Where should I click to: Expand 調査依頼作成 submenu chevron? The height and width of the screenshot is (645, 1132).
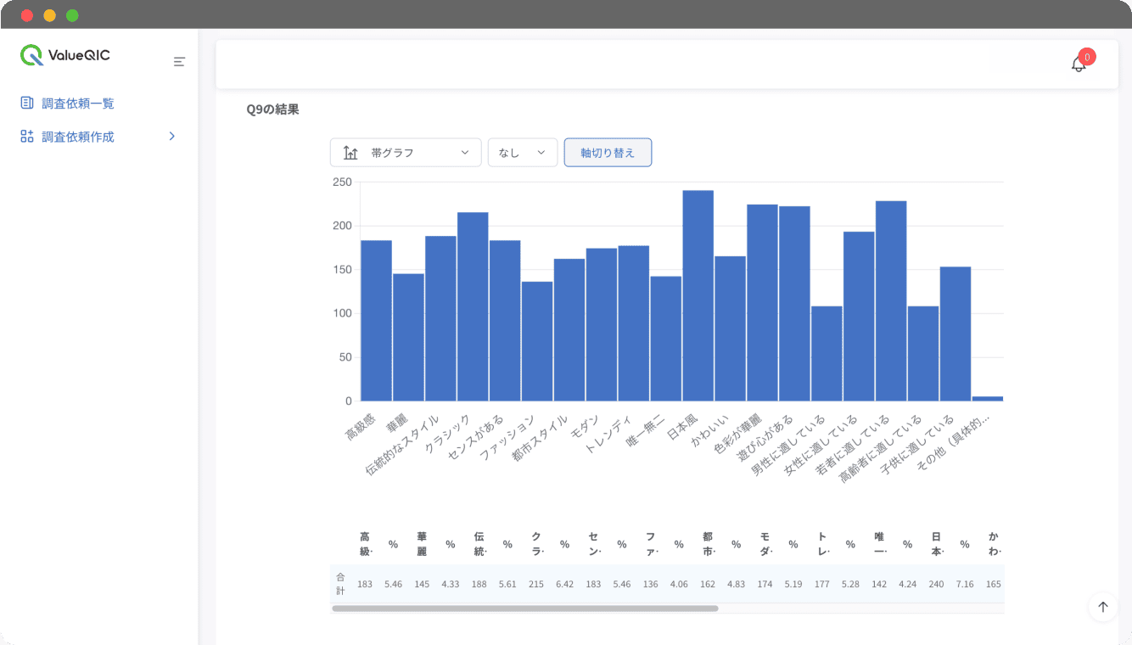click(172, 137)
